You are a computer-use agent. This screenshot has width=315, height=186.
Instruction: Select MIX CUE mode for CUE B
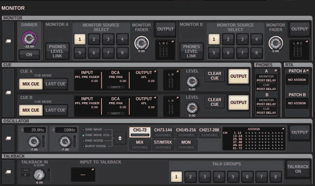(31, 110)
